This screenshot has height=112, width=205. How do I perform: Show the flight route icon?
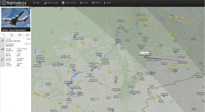pyautogui.click(x=4, y=35)
